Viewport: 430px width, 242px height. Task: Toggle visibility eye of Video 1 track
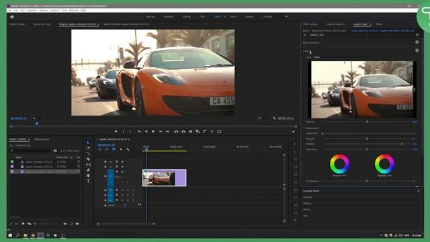(122, 172)
